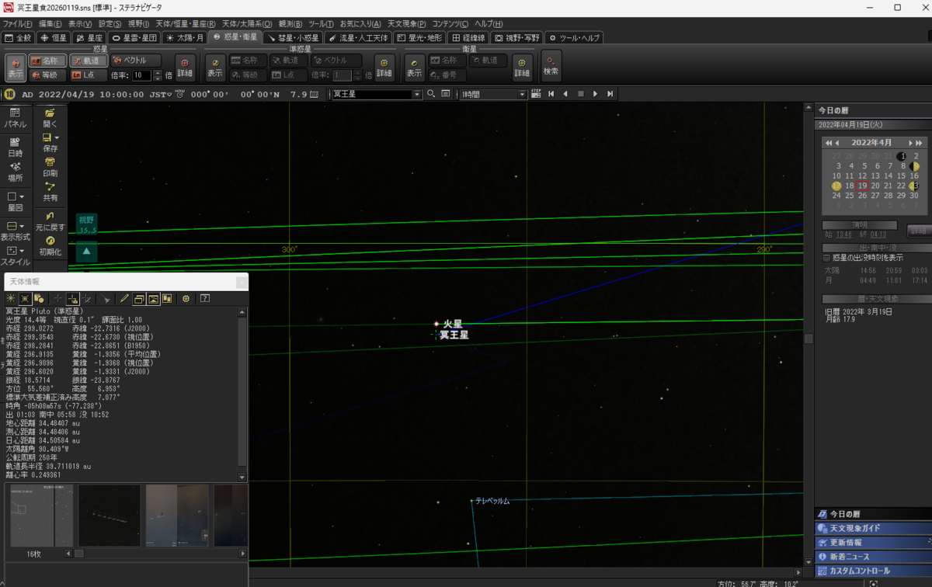Switch to the 恒星 tab

[x=54, y=37]
